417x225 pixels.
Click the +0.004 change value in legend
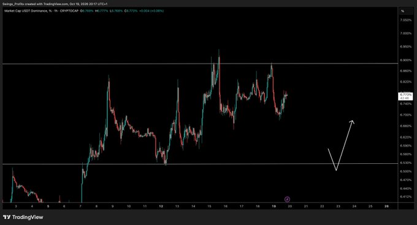pyautogui.click(x=144, y=11)
